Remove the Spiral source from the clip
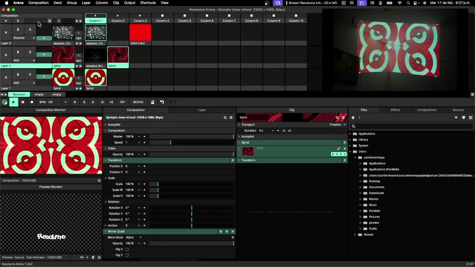The height and width of the screenshot is (267, 475). pos(344,149)
